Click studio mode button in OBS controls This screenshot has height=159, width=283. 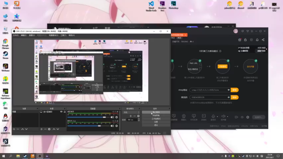coord(156,119)
